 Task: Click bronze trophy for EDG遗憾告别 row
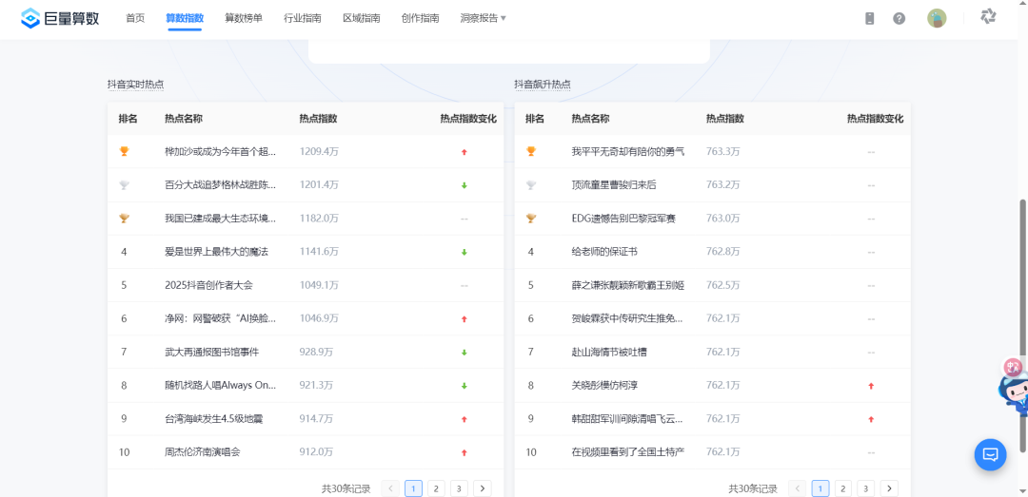pyautogui.click(x=531, y=218)
